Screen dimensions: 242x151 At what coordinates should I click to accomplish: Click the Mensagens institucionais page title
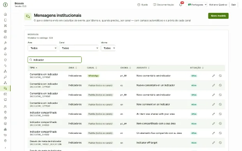pos(57,16)
